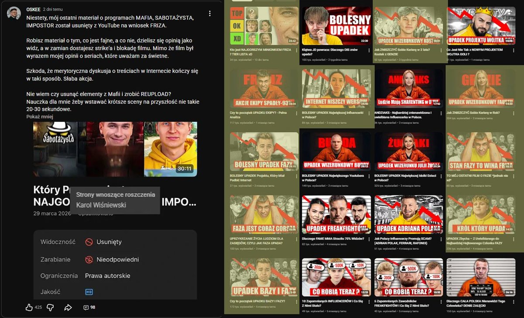The height and width of the screenshot is (318, 524).
Task: Like the OSKEE post with thumbs-up
Action: pyautogui.click(x=29, y=308)
